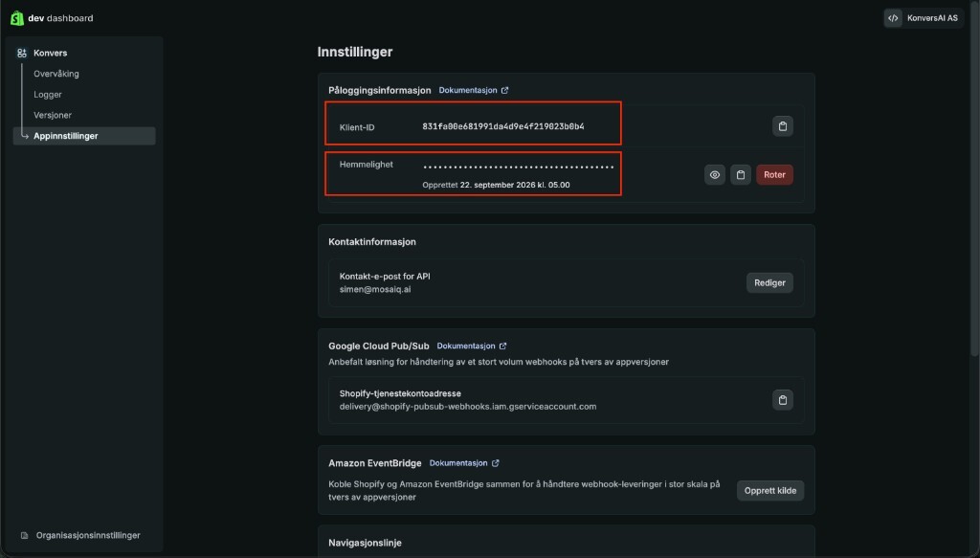Screen dimensions: 980x558
Task: Click Opprett kilde for Amazon EventBridge
Action: pyautogui.click(x=770, y=490)
